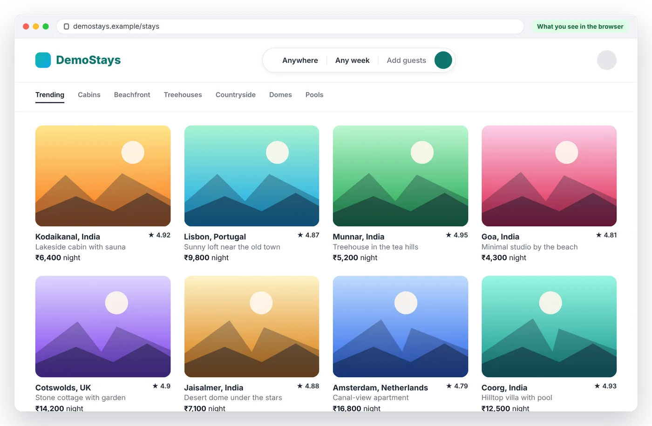
Task: Open the Domes category tab
Action: coord(280,95)
